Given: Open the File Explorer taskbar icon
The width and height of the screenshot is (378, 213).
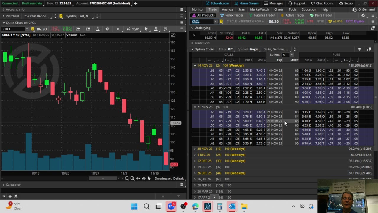Looking at the screenshot, I should pos(244,206).
